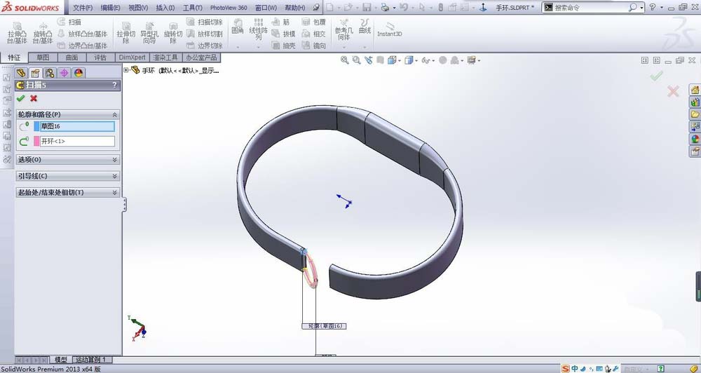This screenshot has height=373, width=701.
Task: Expand the 选项(O) section
Action: pos(115,160)
